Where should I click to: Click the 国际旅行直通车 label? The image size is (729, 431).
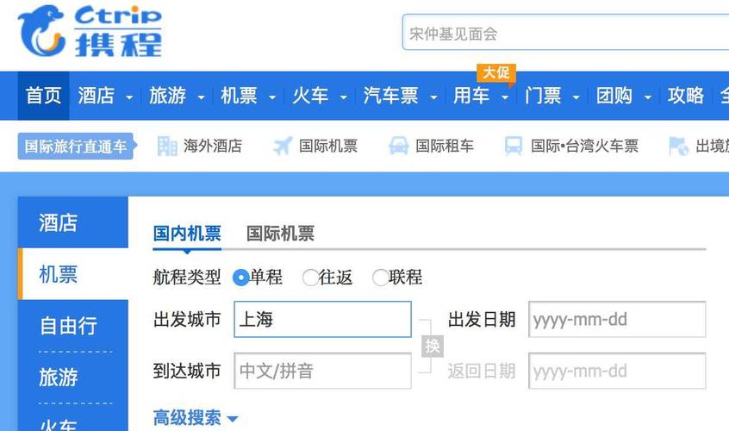click(76, 146)
